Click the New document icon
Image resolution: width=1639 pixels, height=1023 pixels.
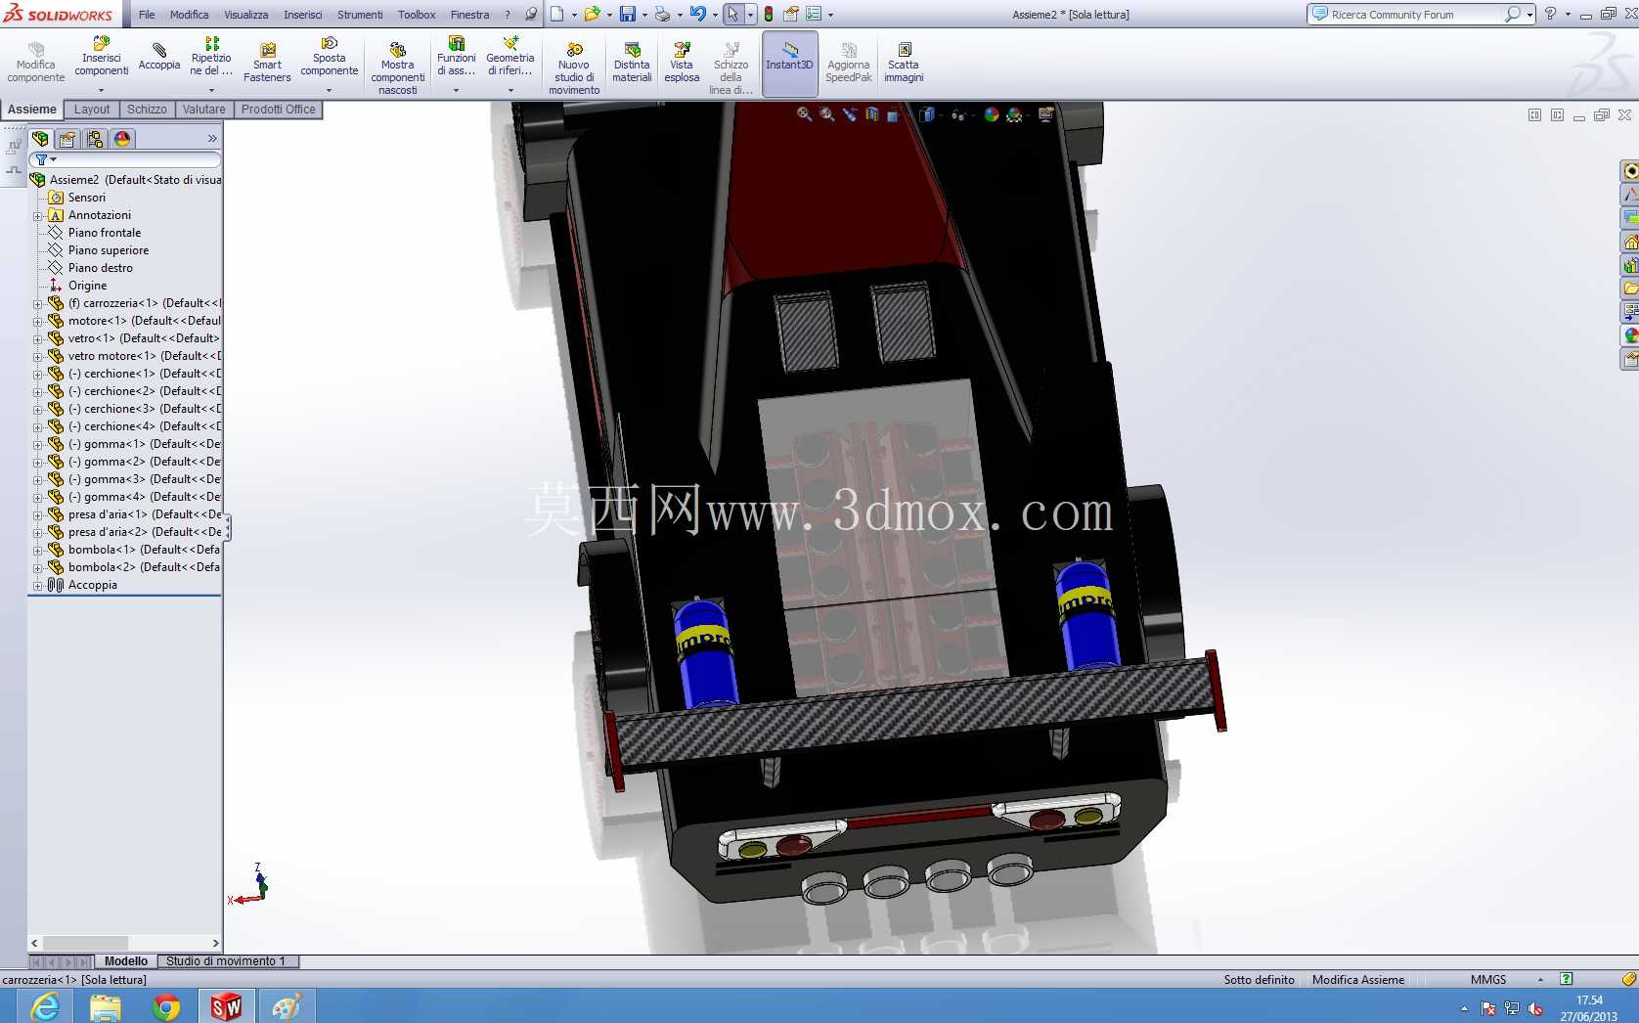pyautogui.click(x=556, y=14)
